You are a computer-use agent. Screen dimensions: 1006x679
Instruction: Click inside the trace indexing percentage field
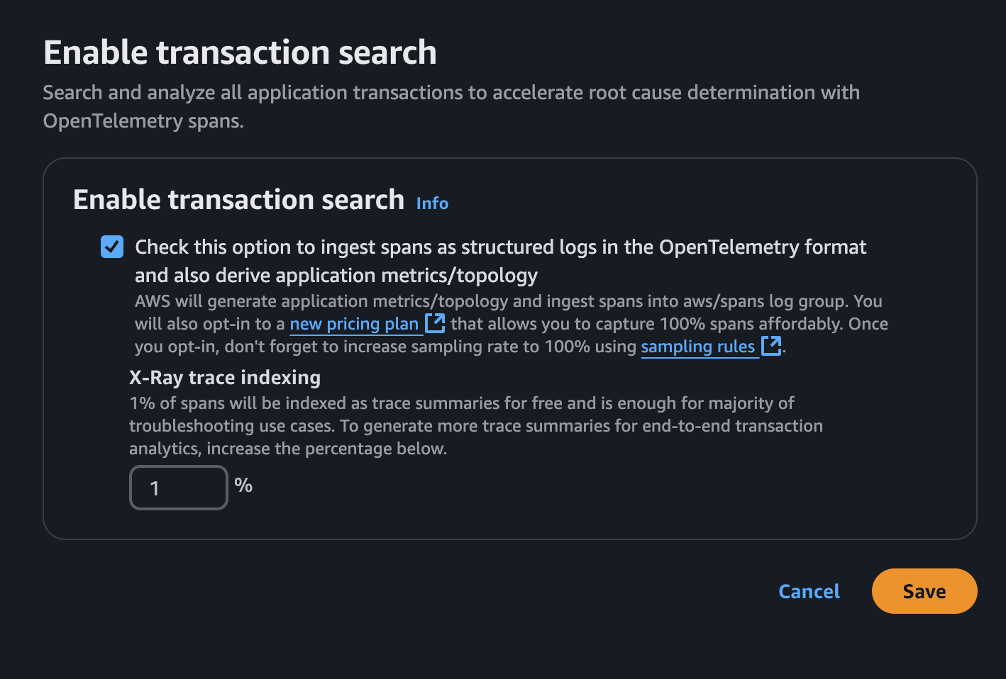click(179, 487)
